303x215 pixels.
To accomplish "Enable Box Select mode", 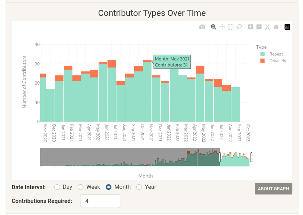I will tap(230, 27).
